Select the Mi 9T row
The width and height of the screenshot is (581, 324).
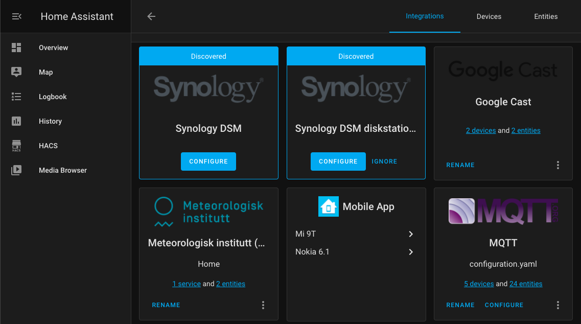[x=356, y=234]
